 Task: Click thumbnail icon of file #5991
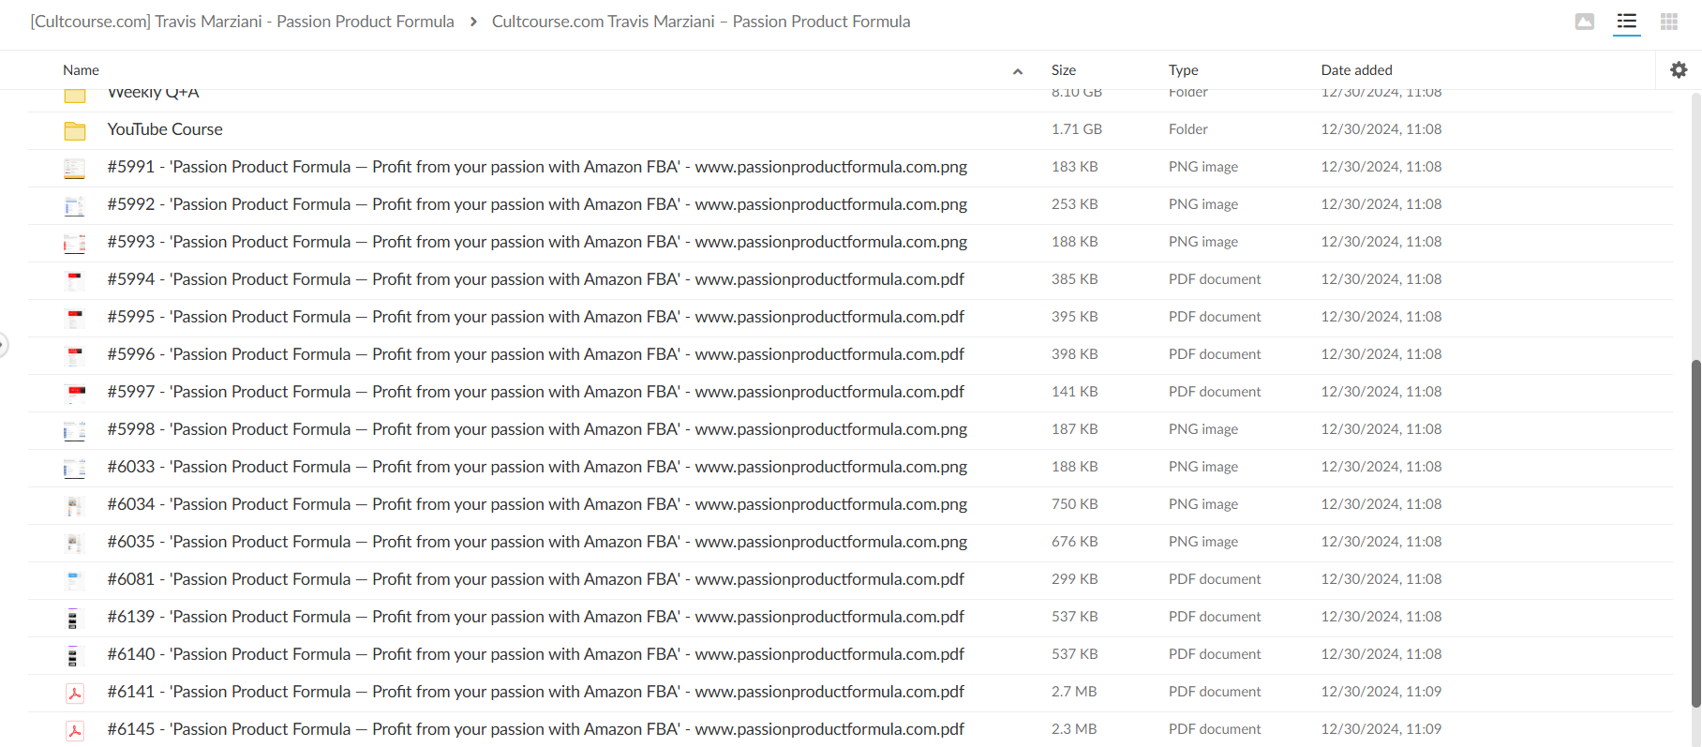point(75,168)
